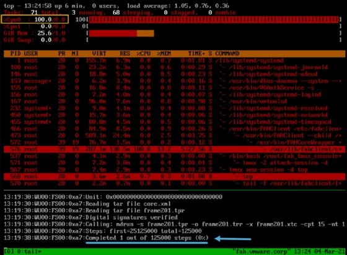Select the systemd-resolved process row
This screenshot has height=255, width=347.
(174, 108)
